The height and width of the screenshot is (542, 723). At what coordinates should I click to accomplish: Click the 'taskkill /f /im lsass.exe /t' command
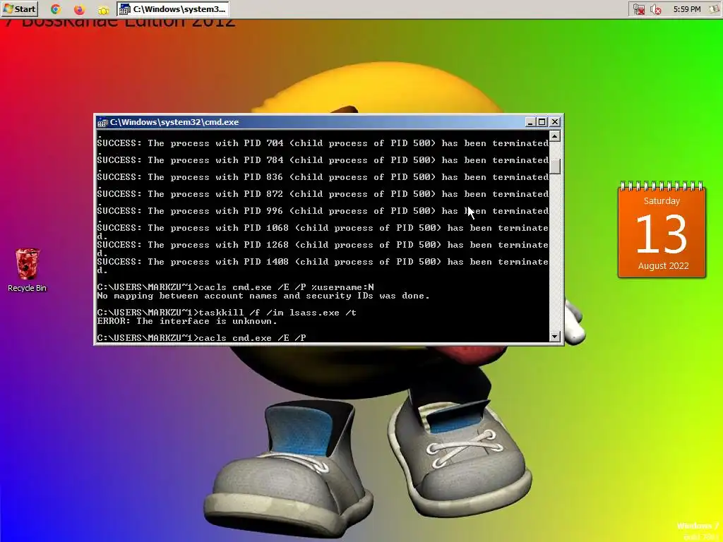[x=277, y=313]
